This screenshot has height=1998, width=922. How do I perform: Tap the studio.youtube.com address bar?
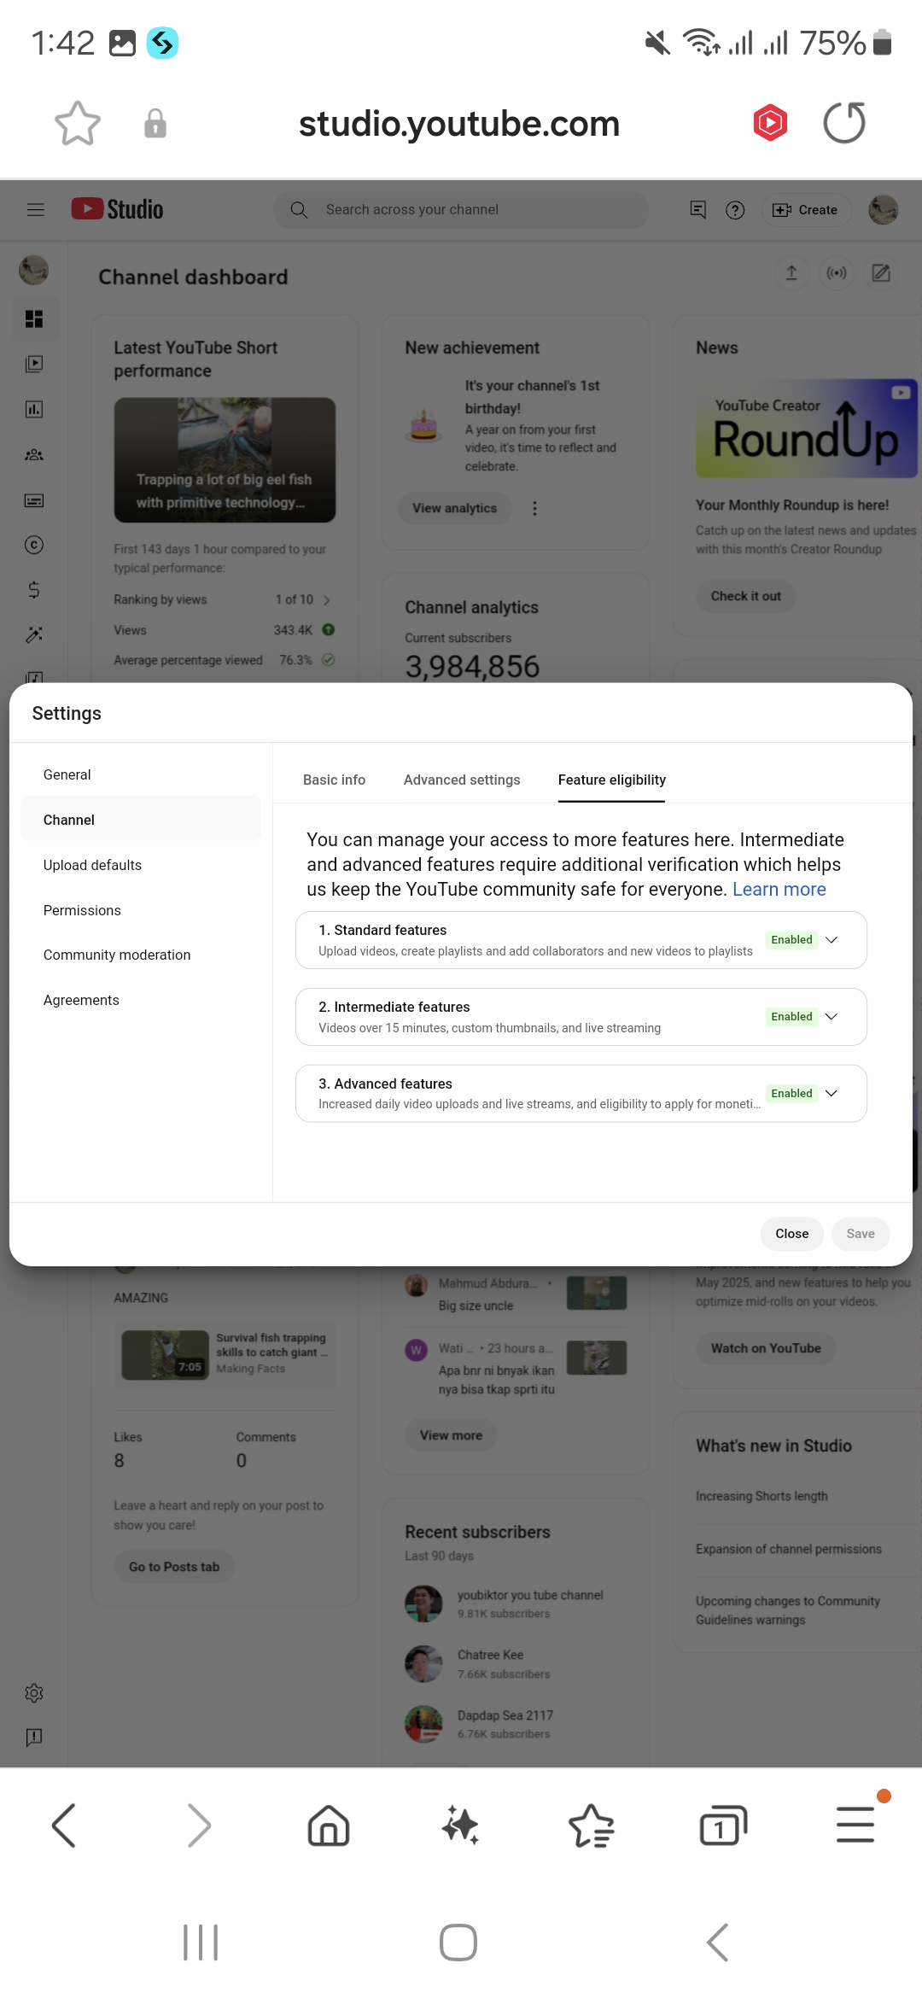459,124
